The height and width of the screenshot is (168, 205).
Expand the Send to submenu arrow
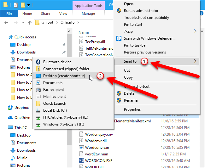coord(195,61)
